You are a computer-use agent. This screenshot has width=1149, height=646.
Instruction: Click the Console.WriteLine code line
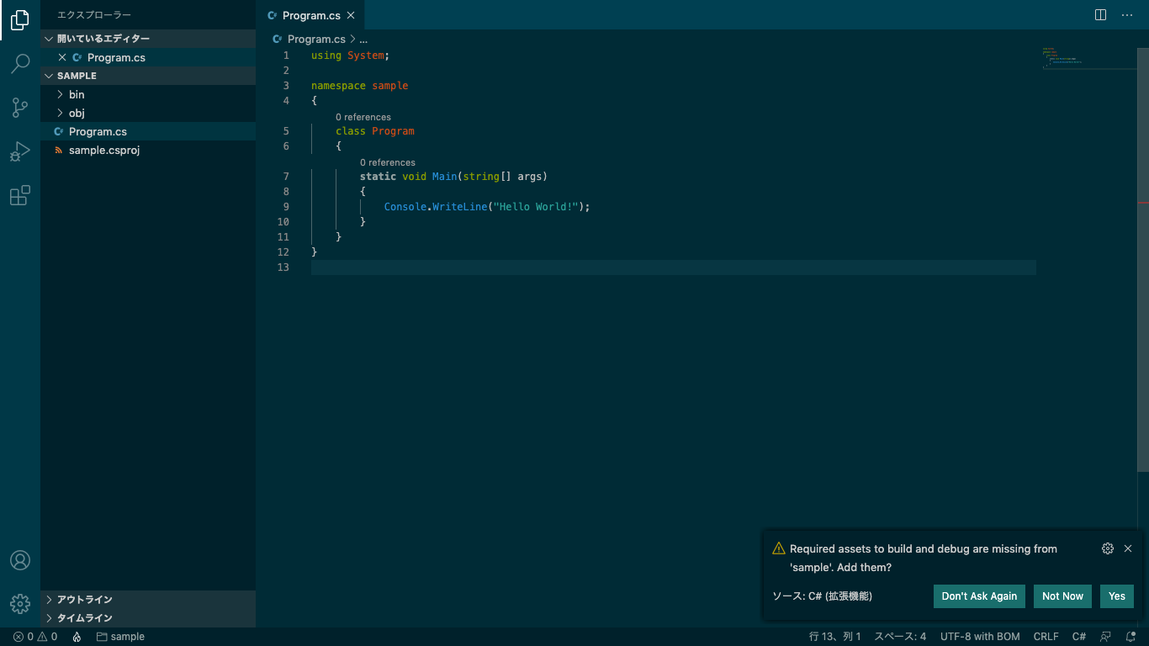[x=487, y=207]
